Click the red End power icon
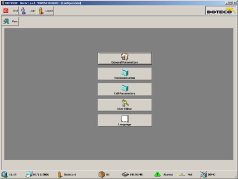 click(6, 11)
